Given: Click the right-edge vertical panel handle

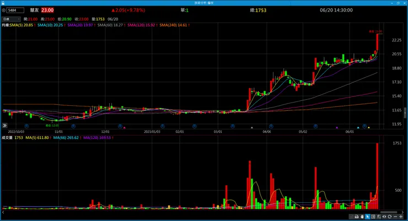Looking at the screenshot, I should (x=405, y=113).
